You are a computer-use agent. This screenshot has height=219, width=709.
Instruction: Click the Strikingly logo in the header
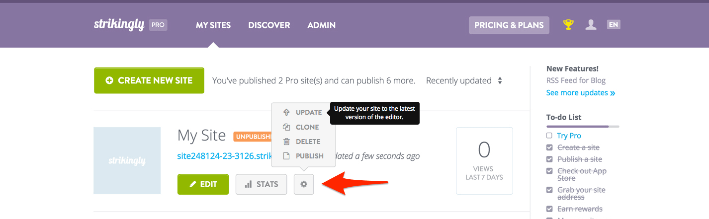119,25
